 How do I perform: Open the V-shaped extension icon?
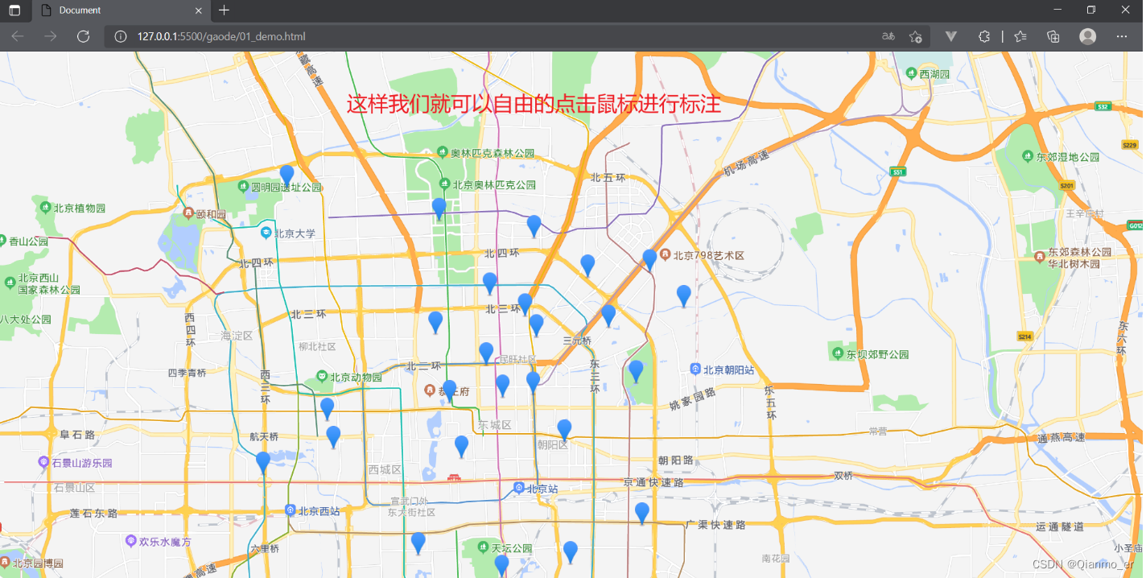click(950, 36)
